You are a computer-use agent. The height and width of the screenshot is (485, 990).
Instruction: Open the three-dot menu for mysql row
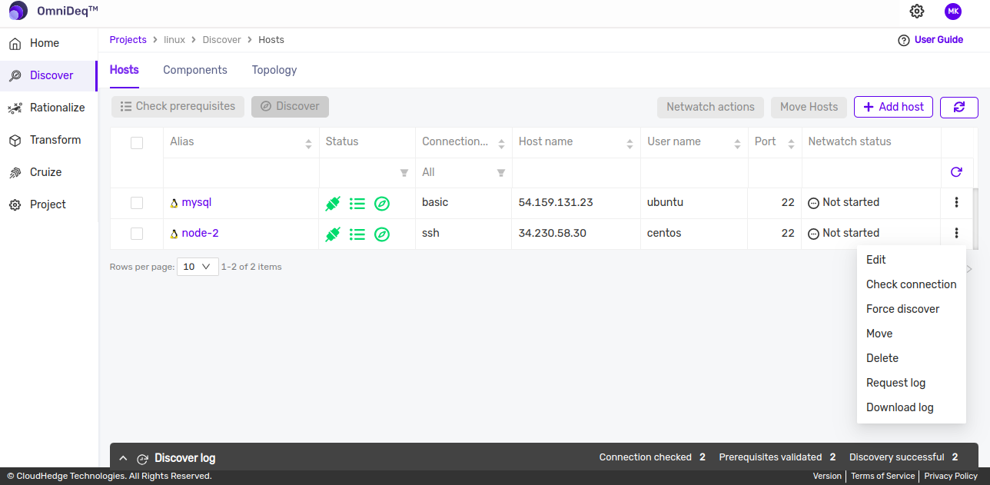956,202
